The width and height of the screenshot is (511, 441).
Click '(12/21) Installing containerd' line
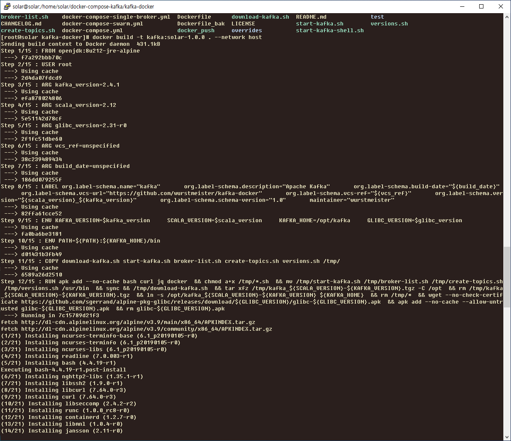coord(69,417)
